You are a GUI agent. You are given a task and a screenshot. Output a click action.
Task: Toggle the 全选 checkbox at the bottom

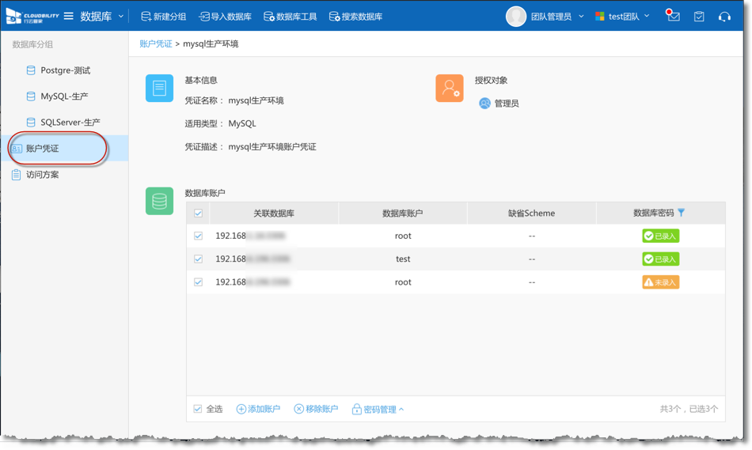[198, 409]
